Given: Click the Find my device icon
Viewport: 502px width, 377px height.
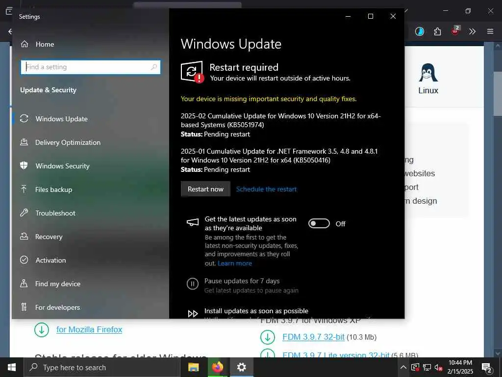Looking at the screenshot, I should [24, 284].
